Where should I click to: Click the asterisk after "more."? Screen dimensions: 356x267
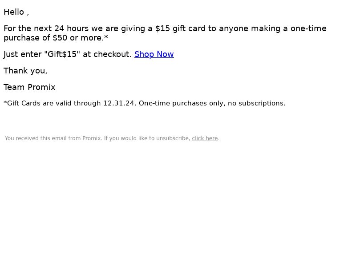pos(106,37)
